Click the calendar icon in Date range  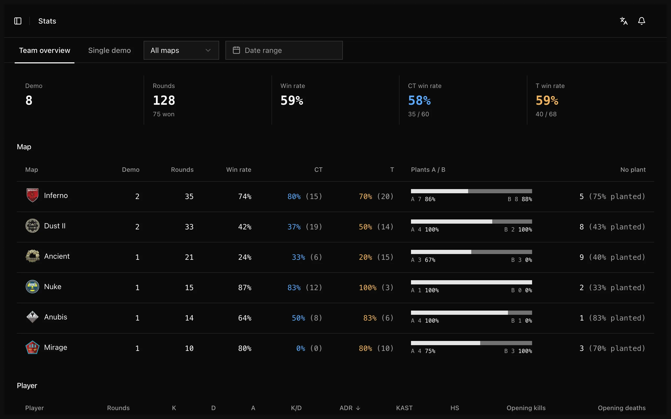click(236, 50)
